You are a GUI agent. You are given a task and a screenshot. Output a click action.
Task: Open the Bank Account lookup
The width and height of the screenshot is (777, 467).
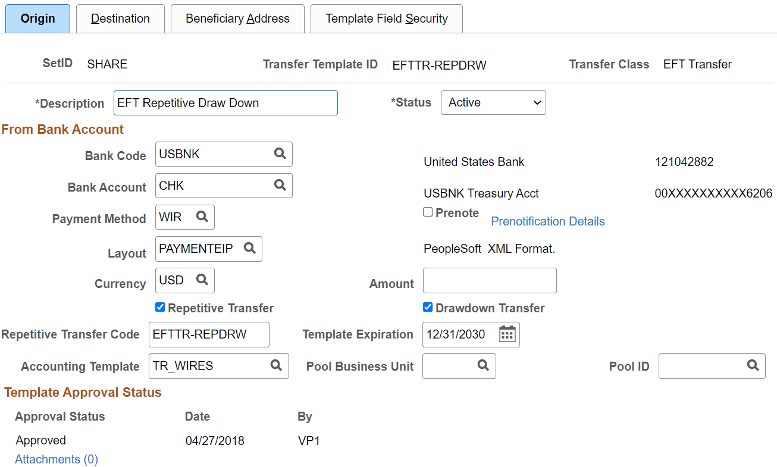[x=280, y=185]
